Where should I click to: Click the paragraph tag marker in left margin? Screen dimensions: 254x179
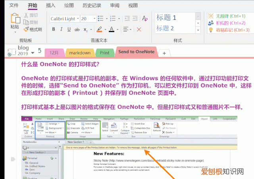(x=13, y=159)
